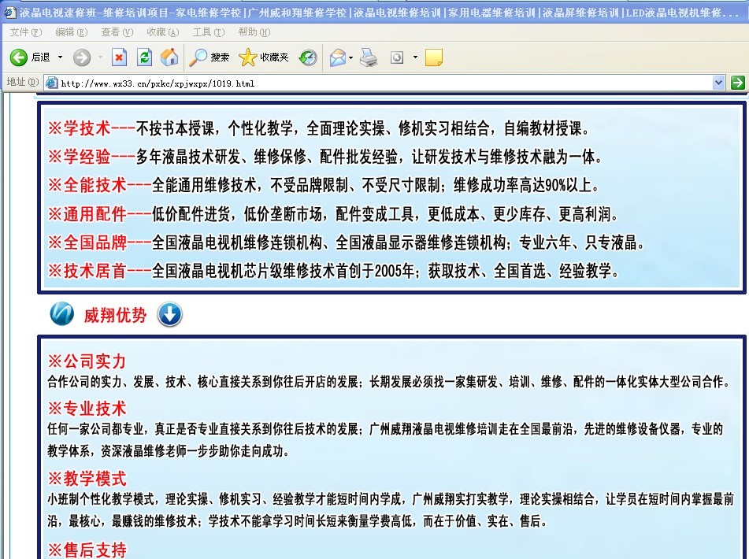
Task: Expand the address bar URL dropdown
Action: click(717, 83)
